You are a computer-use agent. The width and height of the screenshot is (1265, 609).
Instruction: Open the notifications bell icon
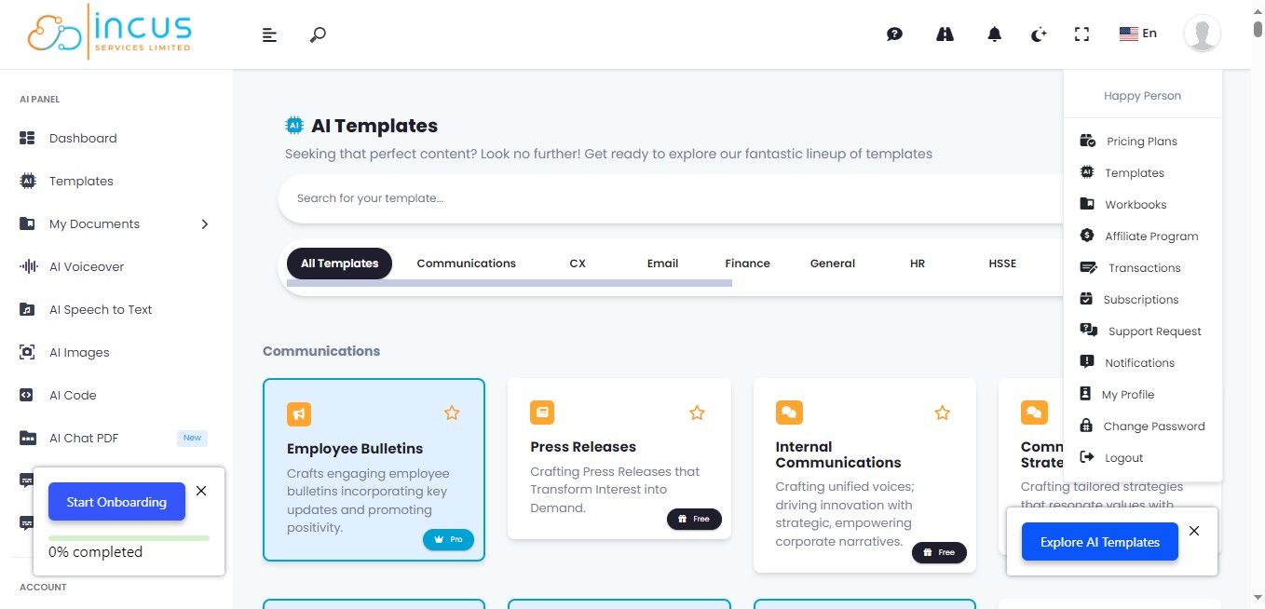(x=994, y=34)
